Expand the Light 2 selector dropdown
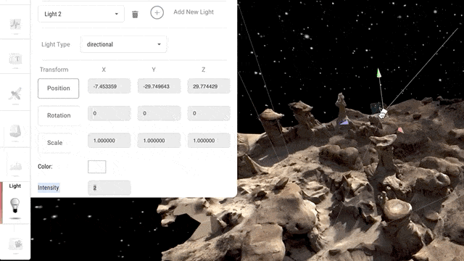 pos(81,14)
